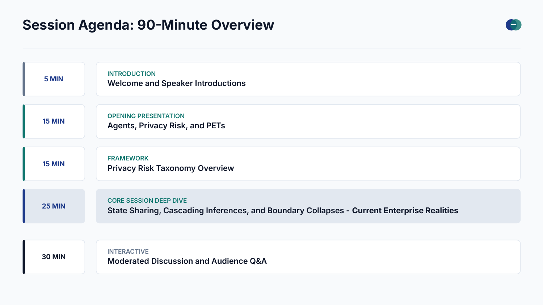Image resolution: width=543 pixels, height=305 pixels.
Task: Select 'Privacy Risk Taxonomy Overview' text
Action: tap(171, 168)
